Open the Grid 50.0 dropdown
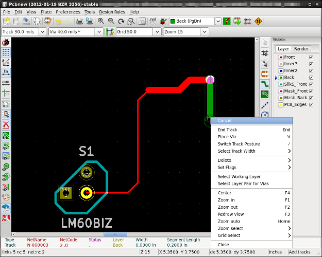 tap(157, 32)
